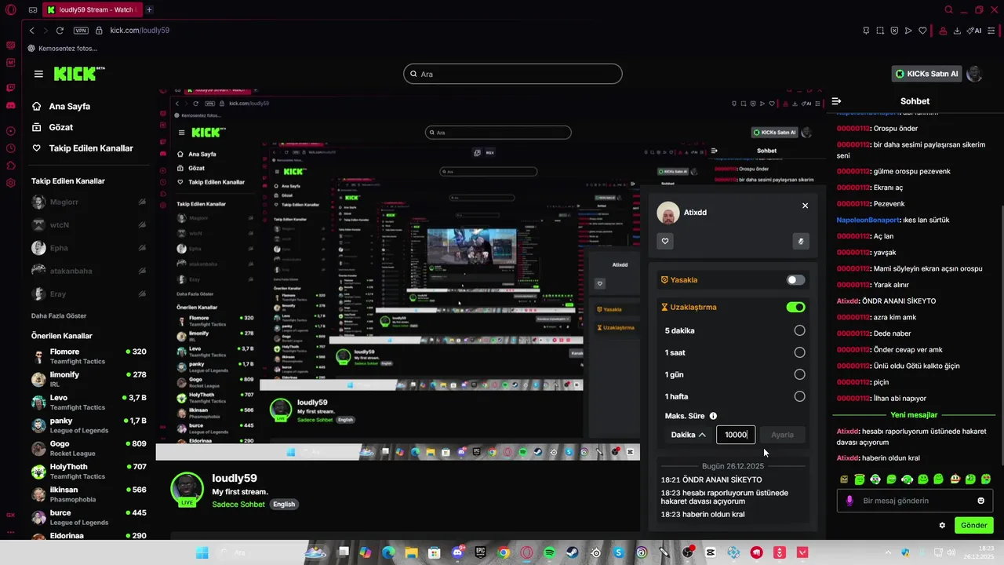Click the KICK logo
The height and width of the screenshot is (565, 1004).
(79, 74)
